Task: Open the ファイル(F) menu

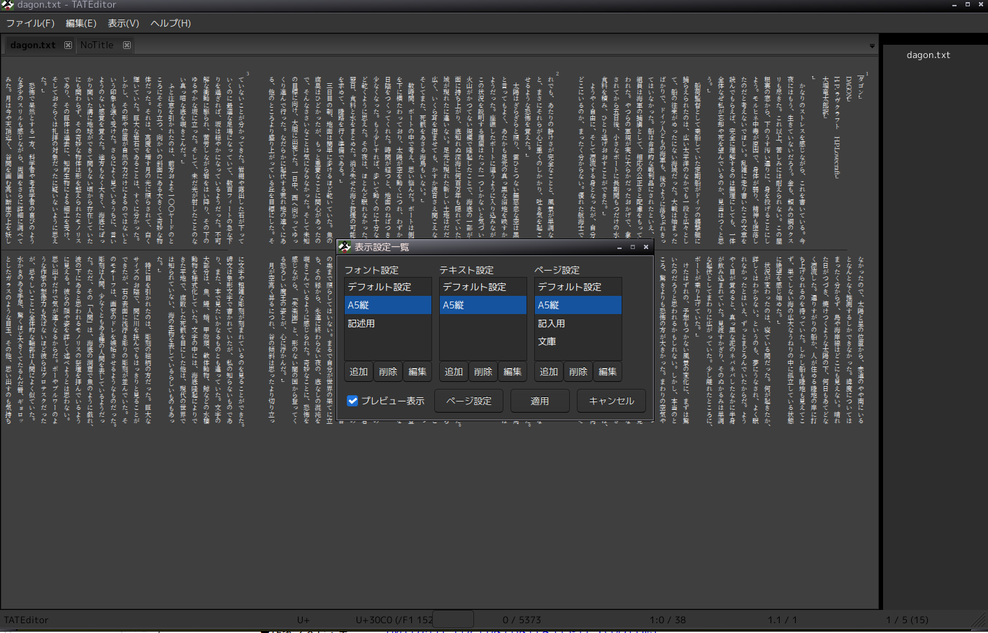Action: coord(30,23)
